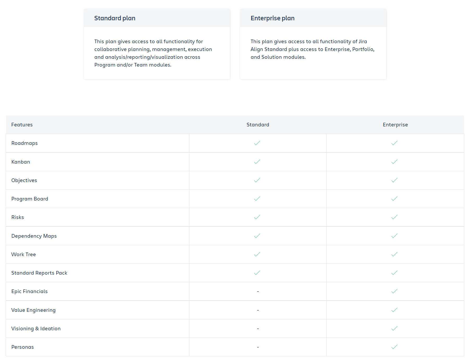Select the 'Dependency Maps' feature label
The height and width of the screenshot is (362, 470).
click(34, 236)
